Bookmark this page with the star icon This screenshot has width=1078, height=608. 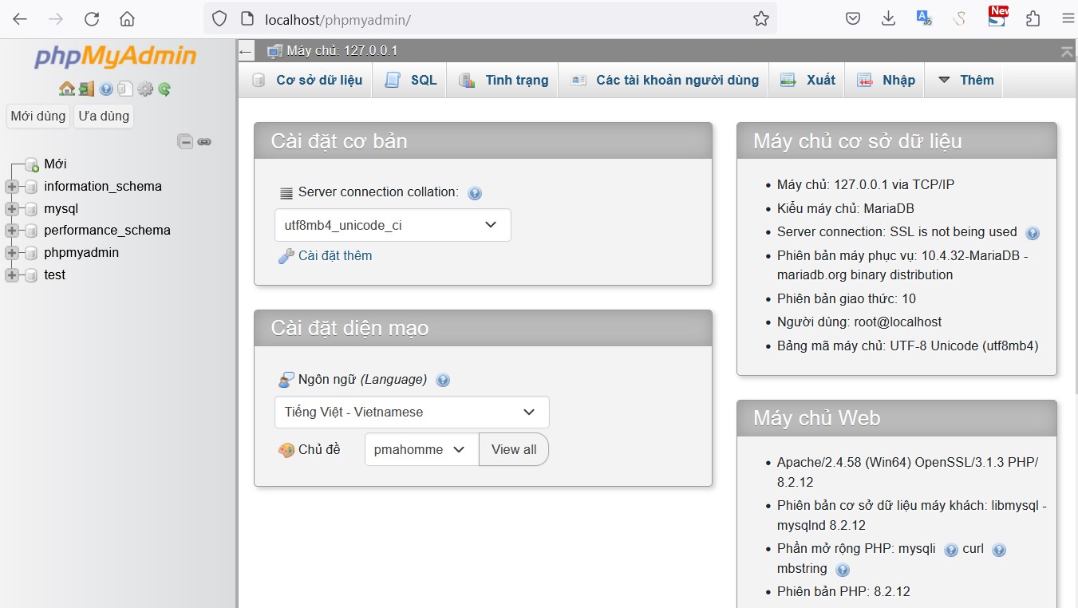click(761, 18)
